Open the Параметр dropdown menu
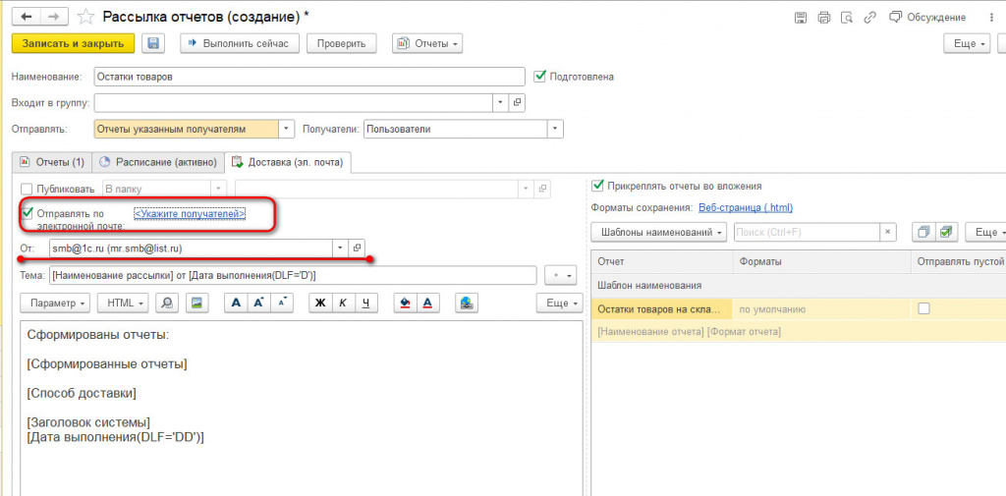 [x=58, y=303]
